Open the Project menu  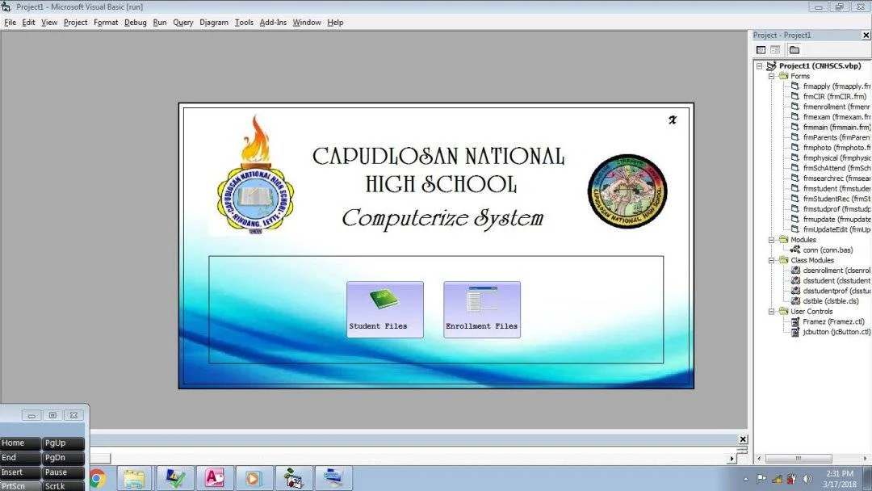pos(75,23)
